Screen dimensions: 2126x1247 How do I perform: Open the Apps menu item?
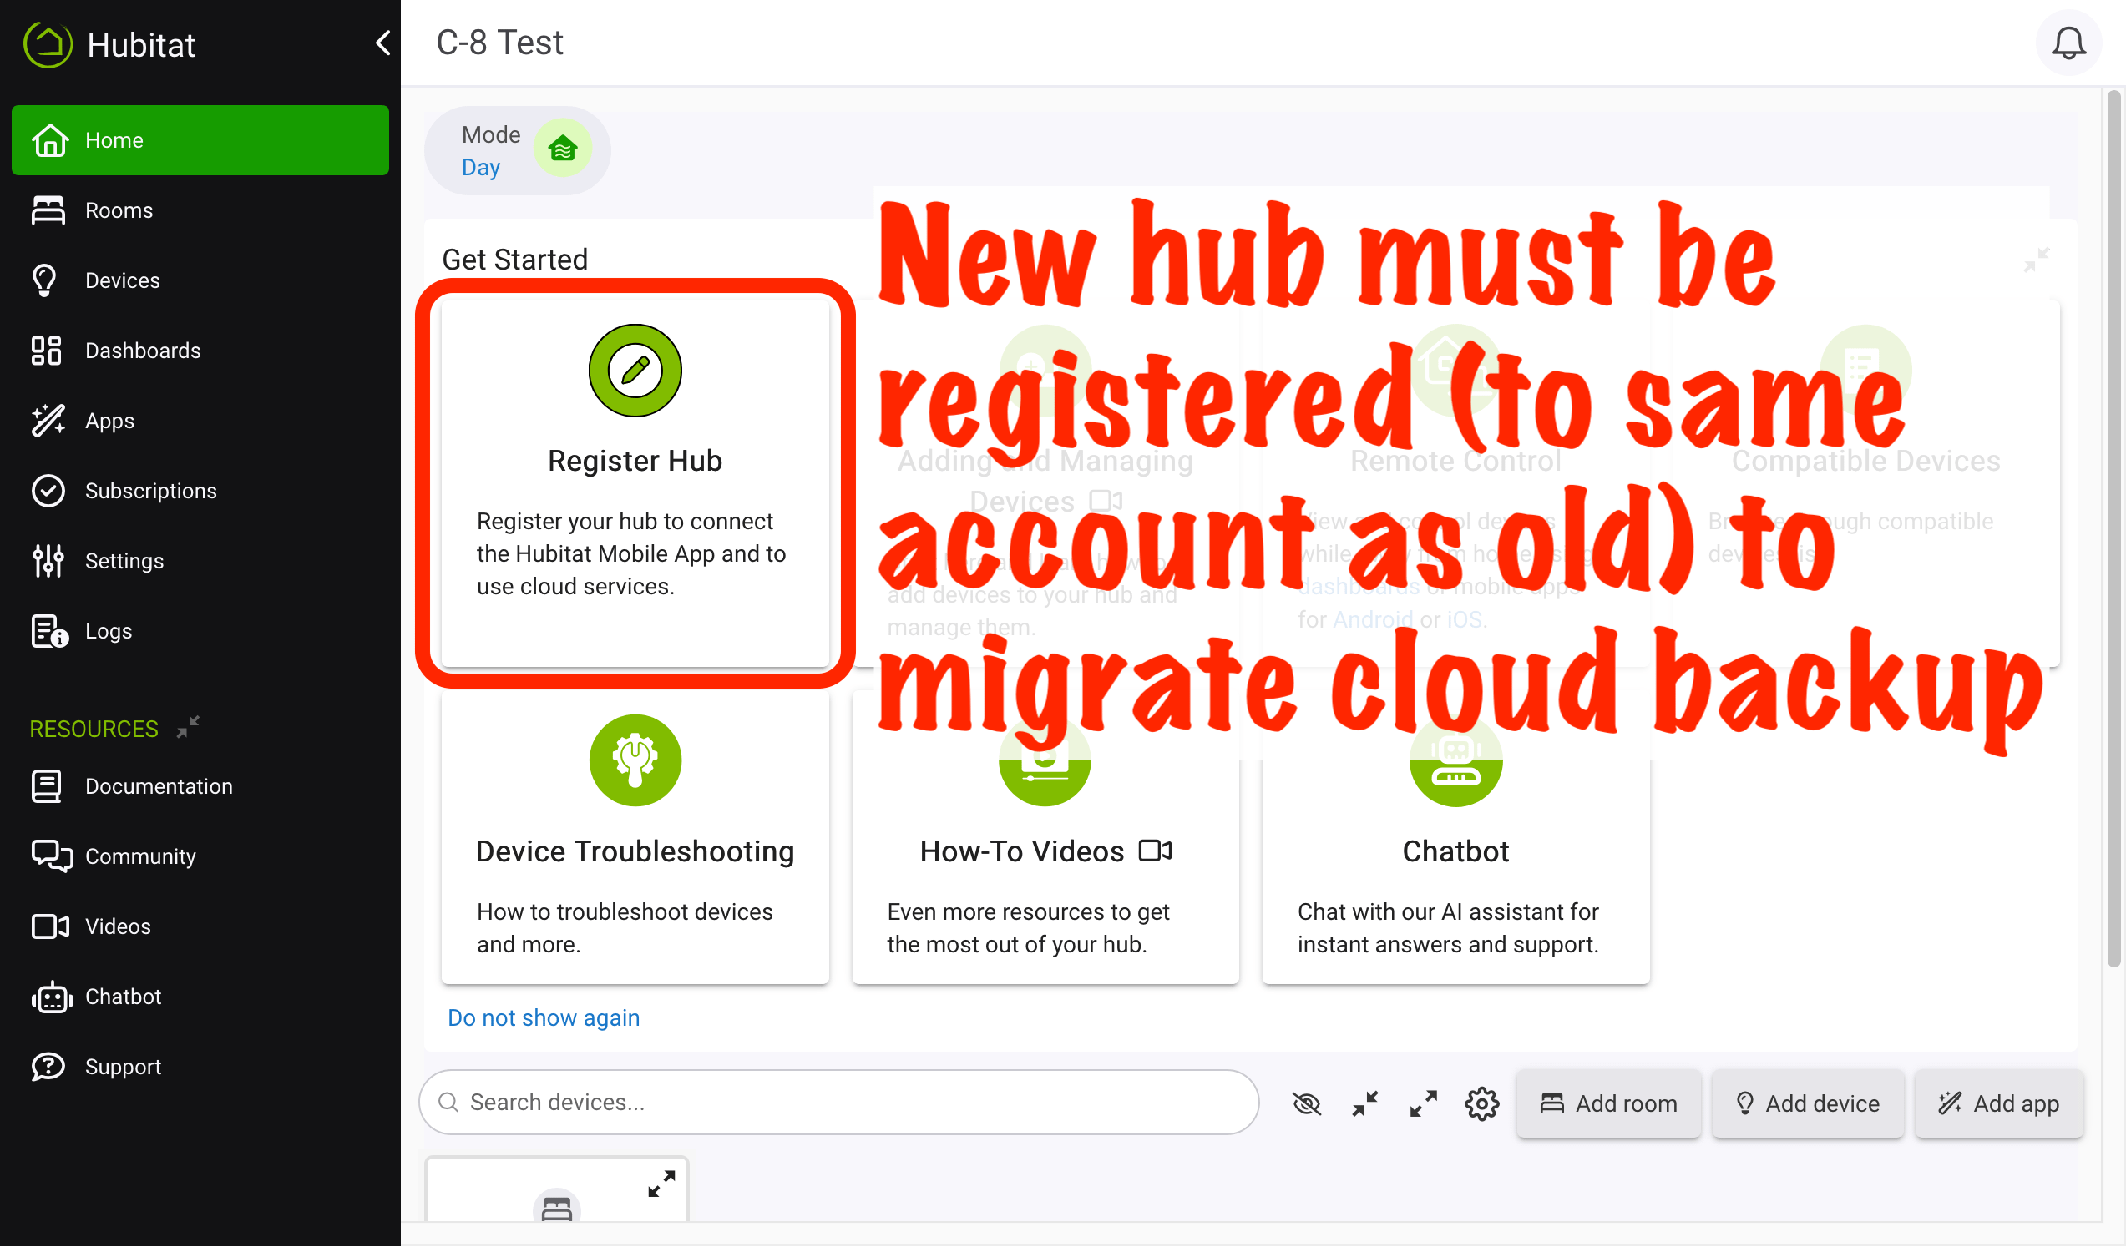(200, 420)
